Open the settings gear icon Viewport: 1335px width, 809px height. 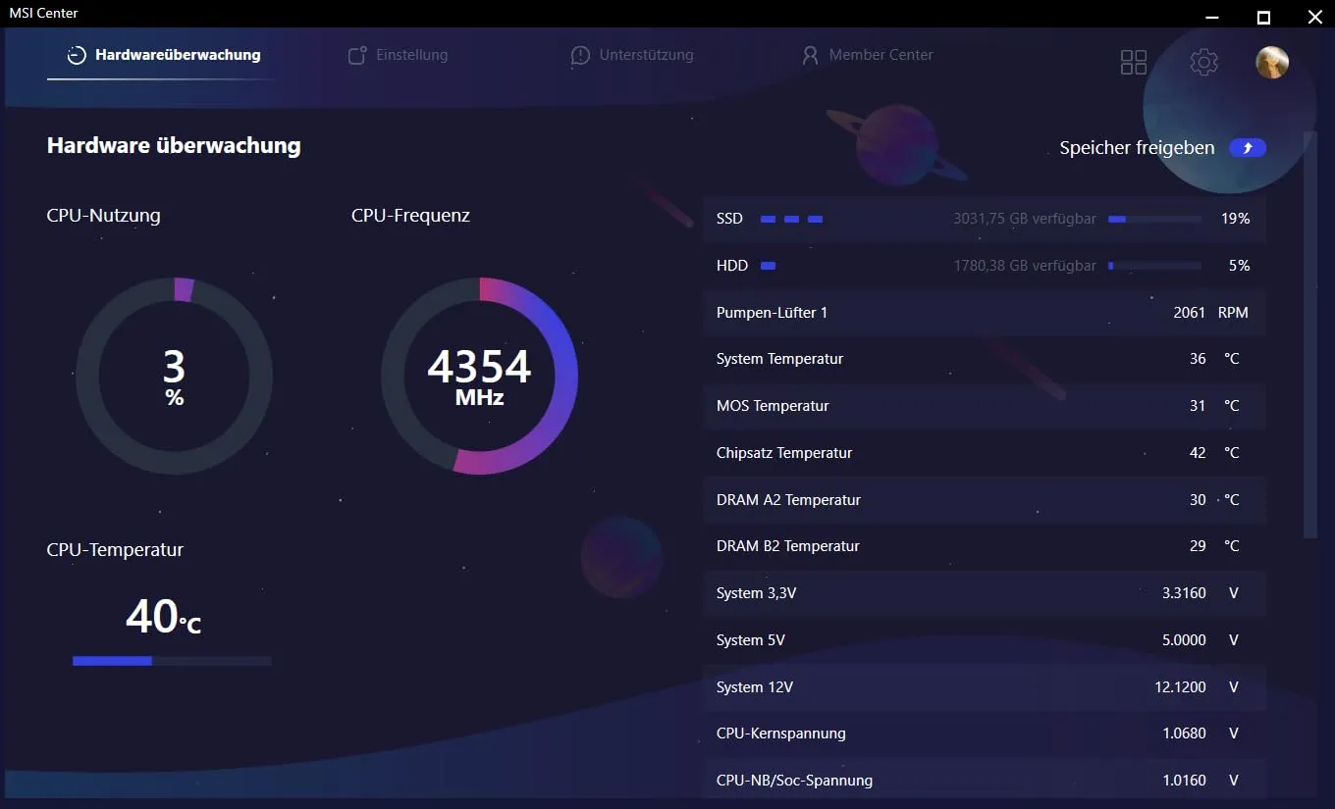1204,63
